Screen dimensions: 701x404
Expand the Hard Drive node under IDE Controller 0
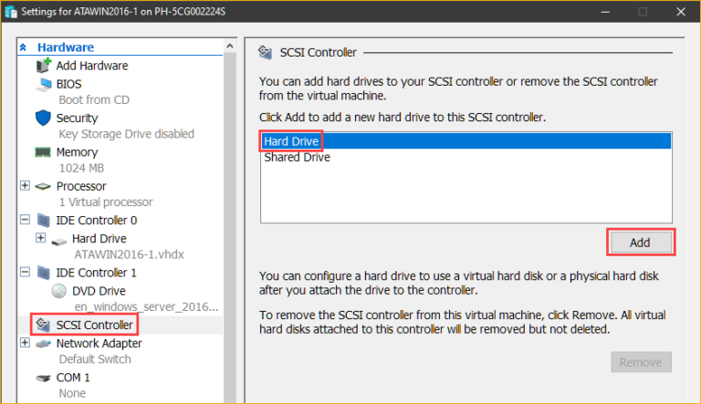point(41,238)
